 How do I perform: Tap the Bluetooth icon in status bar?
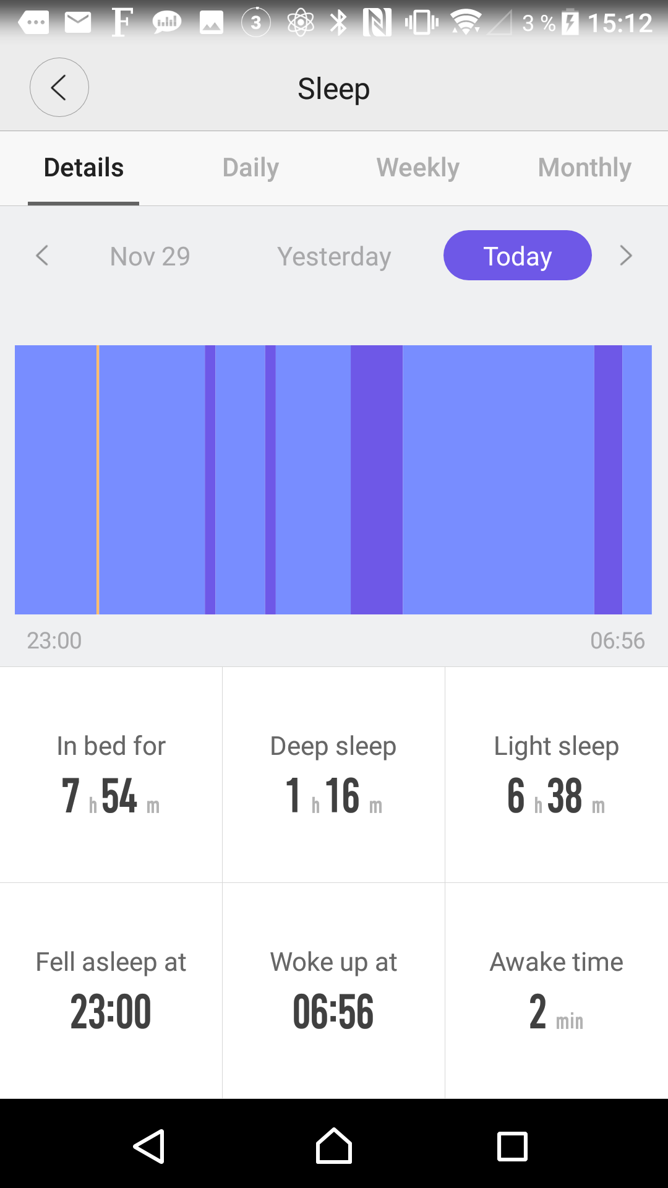tap(338, 23)
